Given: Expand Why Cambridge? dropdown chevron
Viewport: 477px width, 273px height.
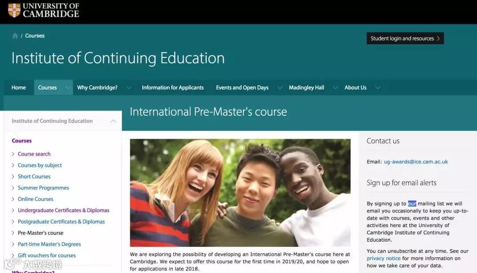Looking at the screenshot, I should click(129, 87).
